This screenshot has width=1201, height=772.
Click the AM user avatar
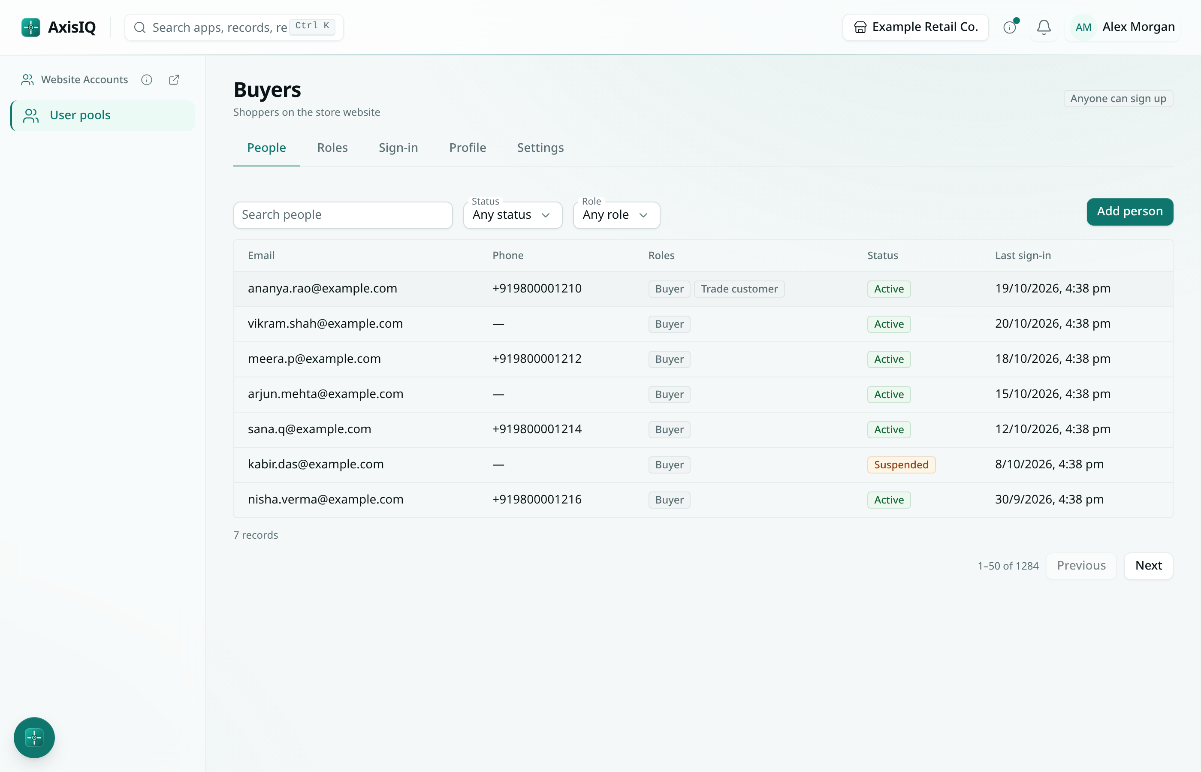[1083, 27]
